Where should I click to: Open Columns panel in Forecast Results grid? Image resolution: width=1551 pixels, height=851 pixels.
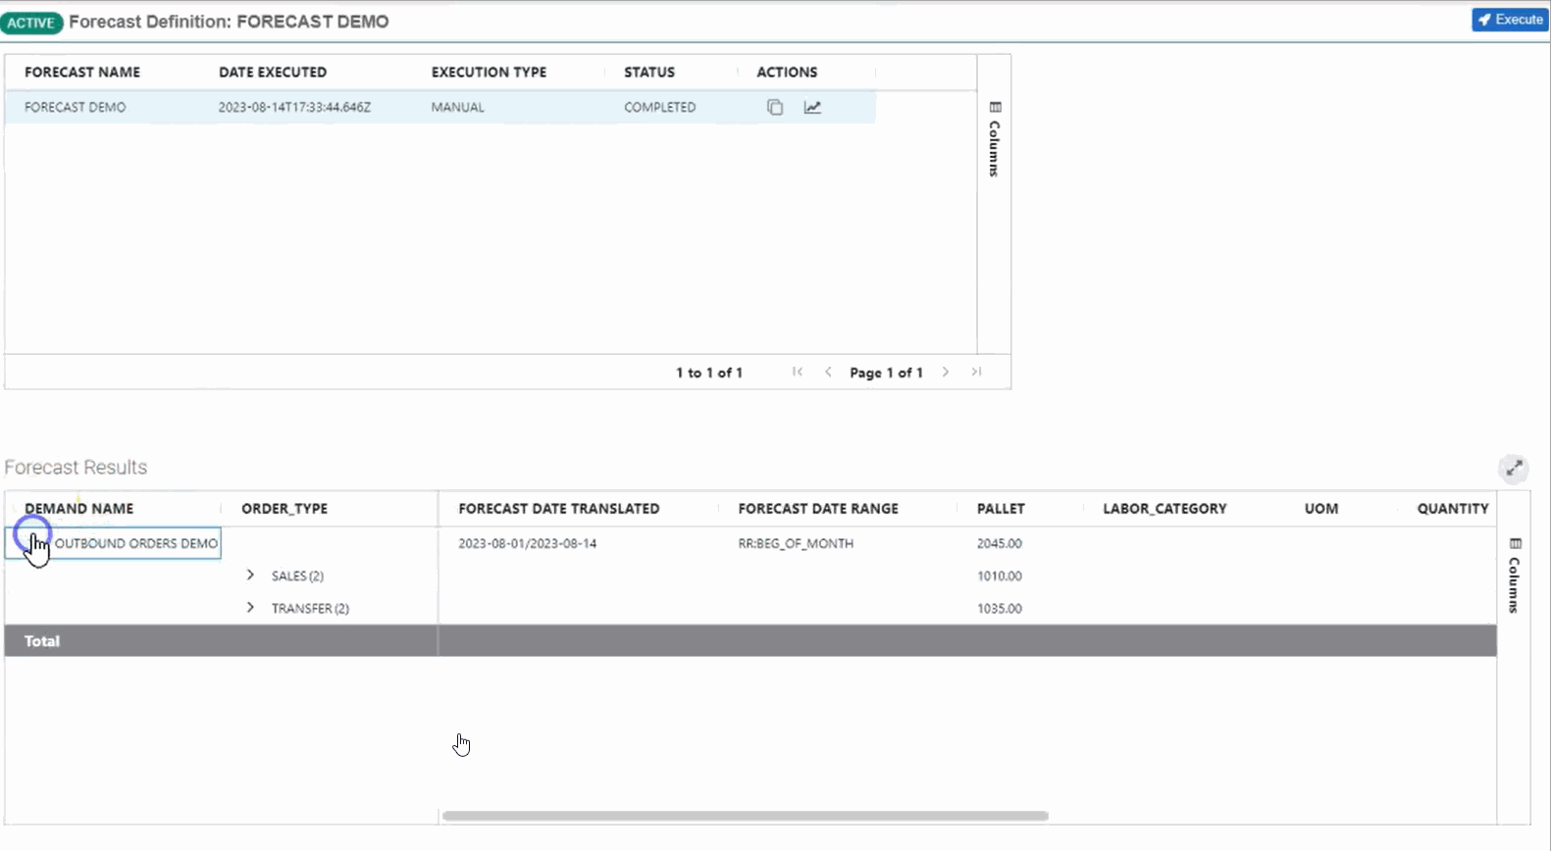(x=1515, y=576)
